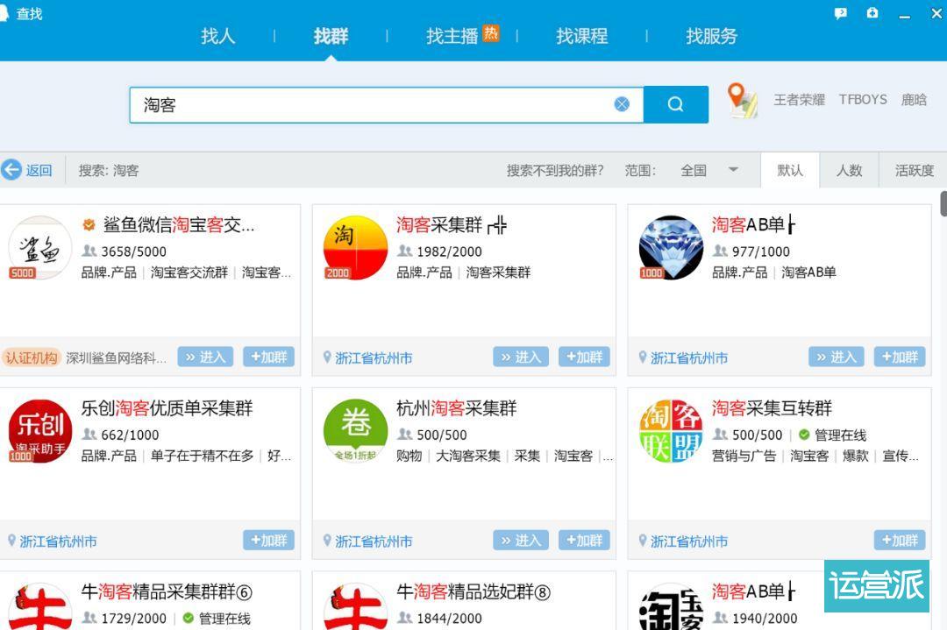Sort results by 活跃度
This screenshot has width=947, height=630.
coord(914,170)
